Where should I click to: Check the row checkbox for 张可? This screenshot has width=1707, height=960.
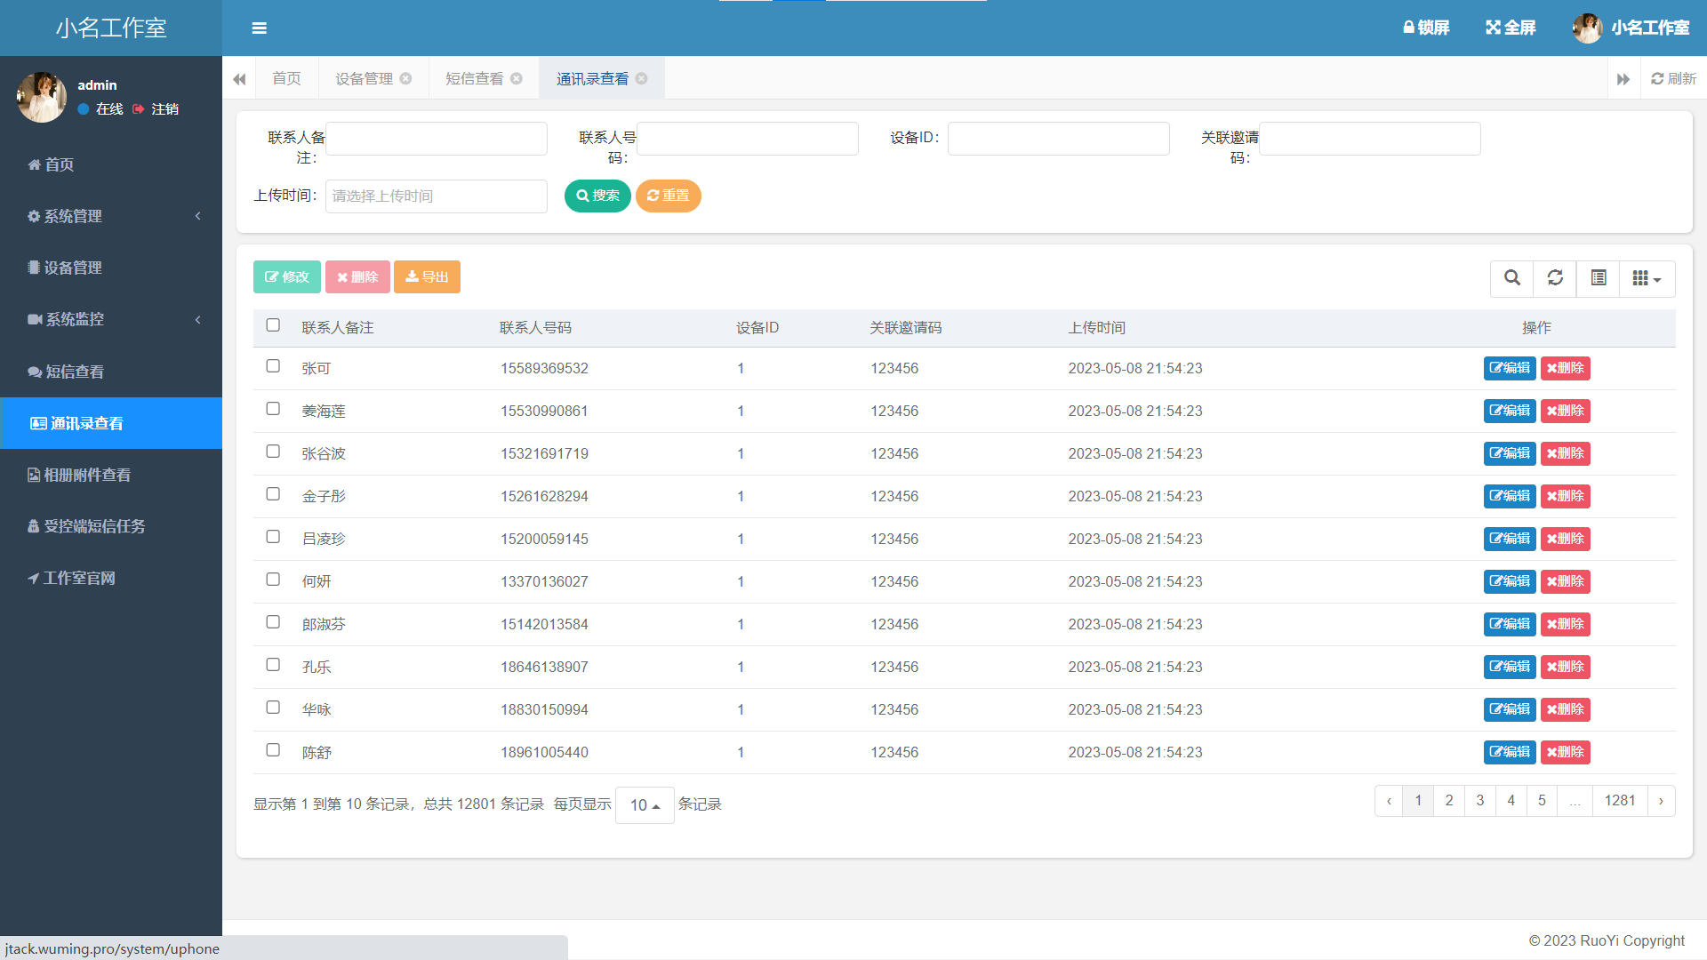pyautogui.click(x=273, y=366)
